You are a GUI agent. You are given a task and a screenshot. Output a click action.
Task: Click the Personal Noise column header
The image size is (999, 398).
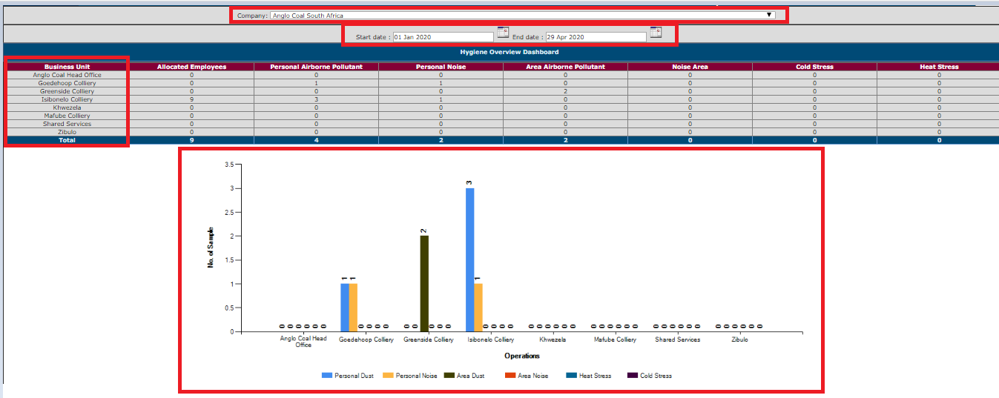point(441,67)
